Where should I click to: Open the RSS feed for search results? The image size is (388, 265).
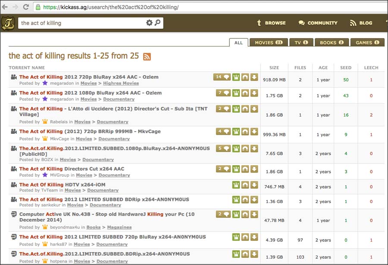[x=147, y=56]
